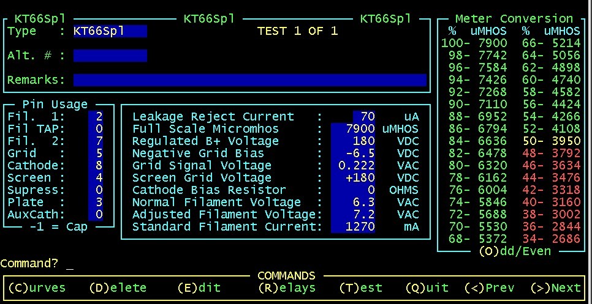Image resolution: width=592 pixels, height=304 pixels.
Task: Click the 60- 4740 conversion entry
Action: 552,80
